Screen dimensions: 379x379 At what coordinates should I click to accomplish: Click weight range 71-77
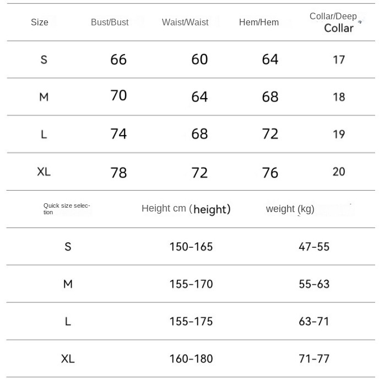coord(314,359)
